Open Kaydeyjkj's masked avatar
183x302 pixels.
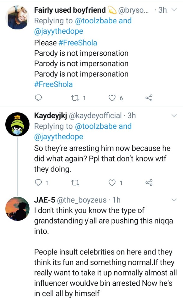(17, 124)
